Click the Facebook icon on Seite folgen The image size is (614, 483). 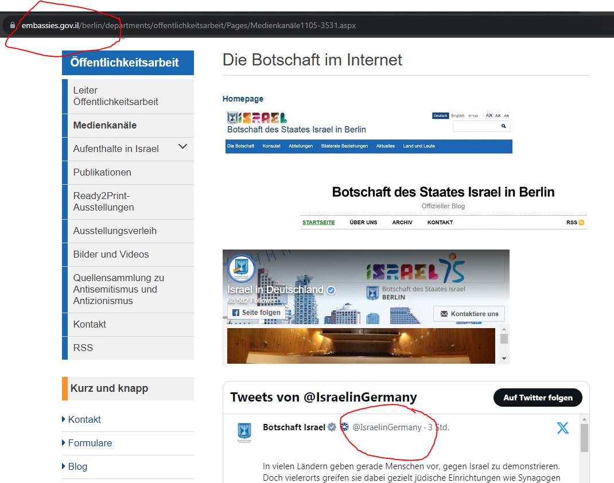coord(236,313)
